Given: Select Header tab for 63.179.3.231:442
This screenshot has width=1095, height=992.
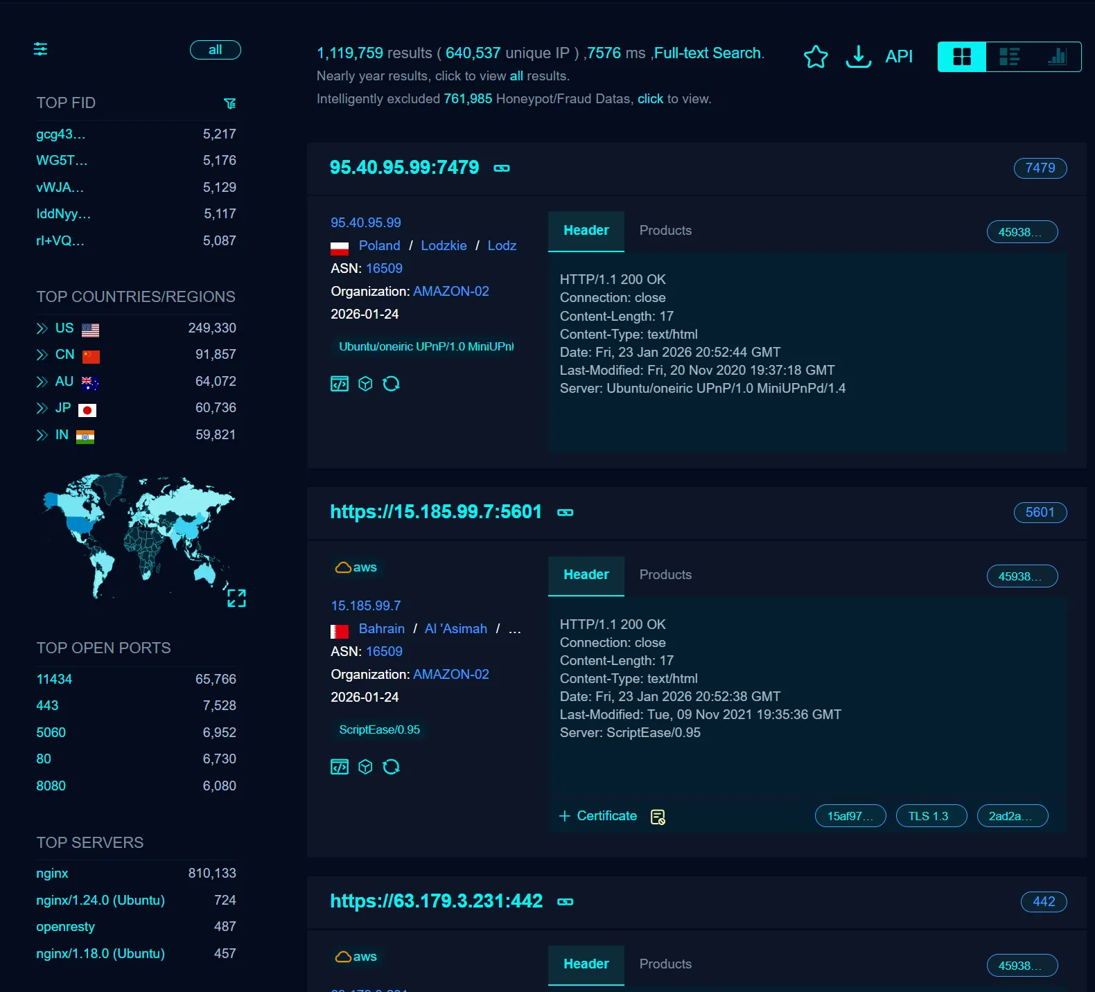Looking at the screenshot, I should (x=586, y=964).
